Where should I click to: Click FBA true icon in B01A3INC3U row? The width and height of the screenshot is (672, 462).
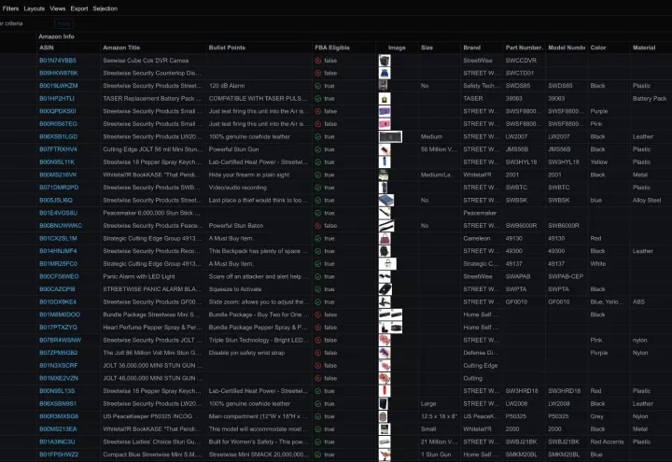[x=318, y=441]
